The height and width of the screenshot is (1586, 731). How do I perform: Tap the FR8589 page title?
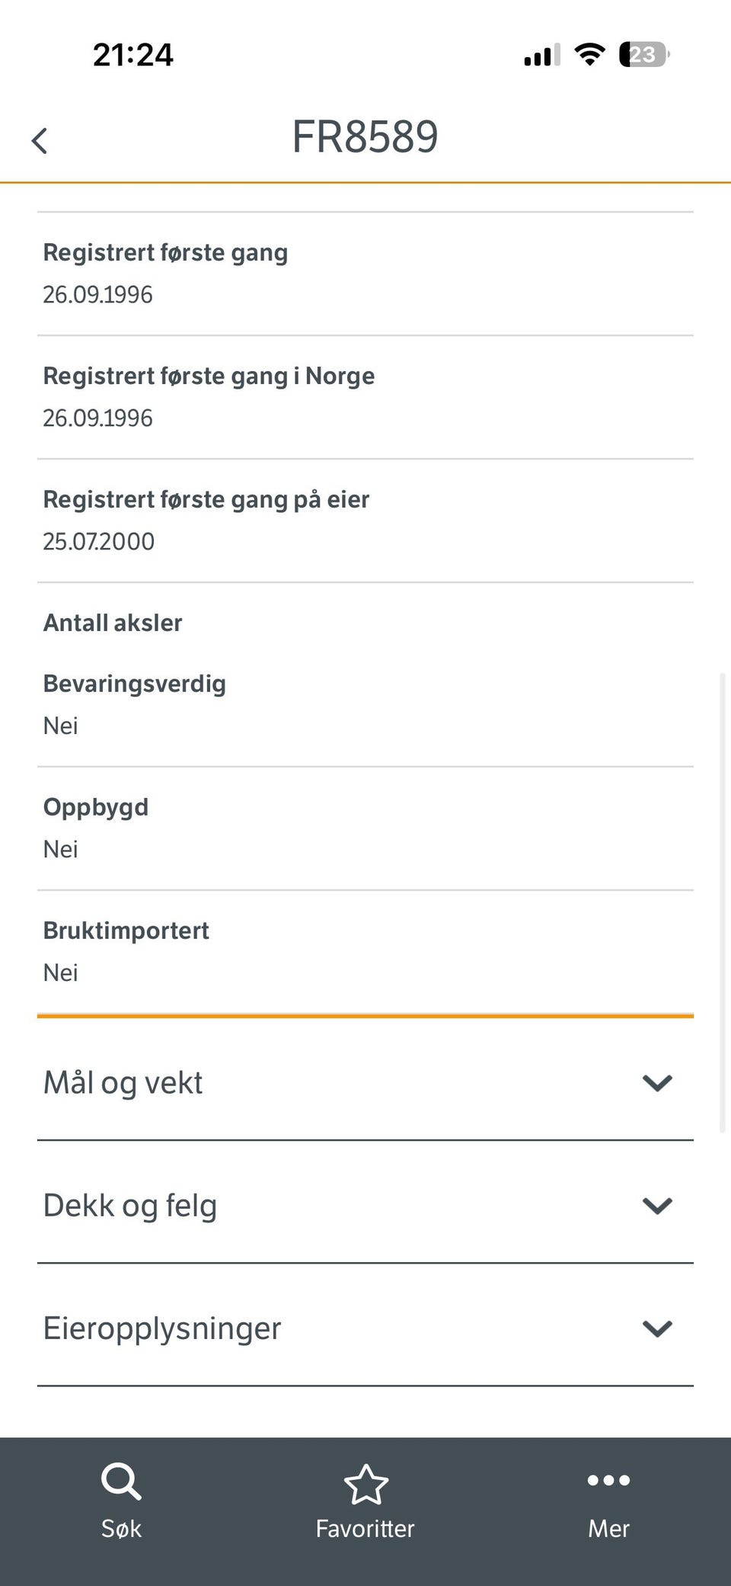click(x=365, y=137)
